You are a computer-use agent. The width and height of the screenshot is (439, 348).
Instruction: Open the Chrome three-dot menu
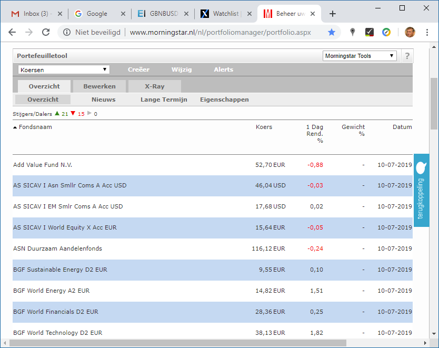tap(427, 32)
